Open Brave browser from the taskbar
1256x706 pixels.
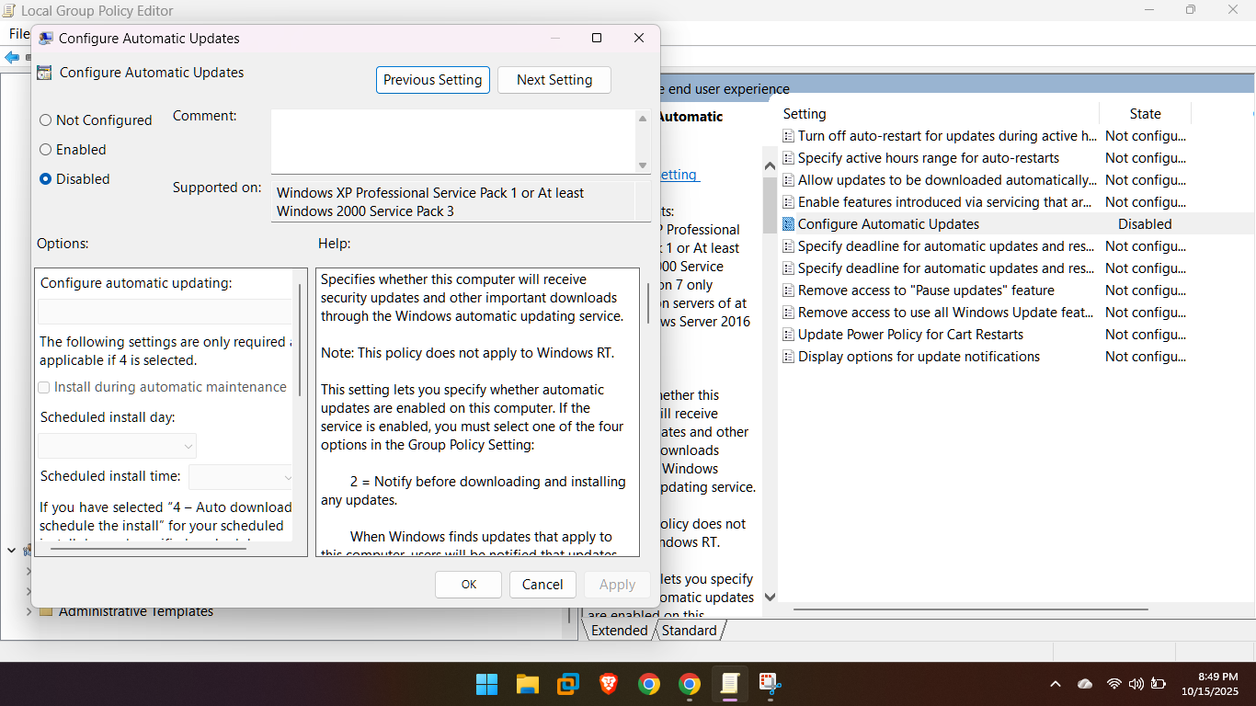609,684
